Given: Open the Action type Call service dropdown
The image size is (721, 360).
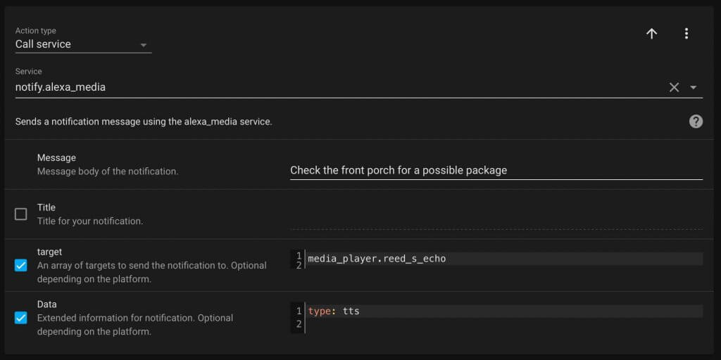Looking at the screenshot, I should coord(83,44).
